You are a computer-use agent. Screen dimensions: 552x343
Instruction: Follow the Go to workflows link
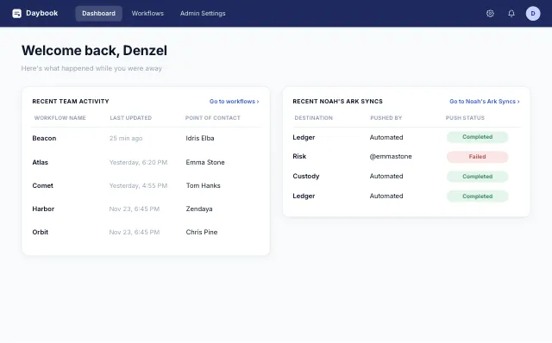234,102
